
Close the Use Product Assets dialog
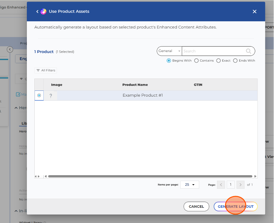tap(255, 12)
